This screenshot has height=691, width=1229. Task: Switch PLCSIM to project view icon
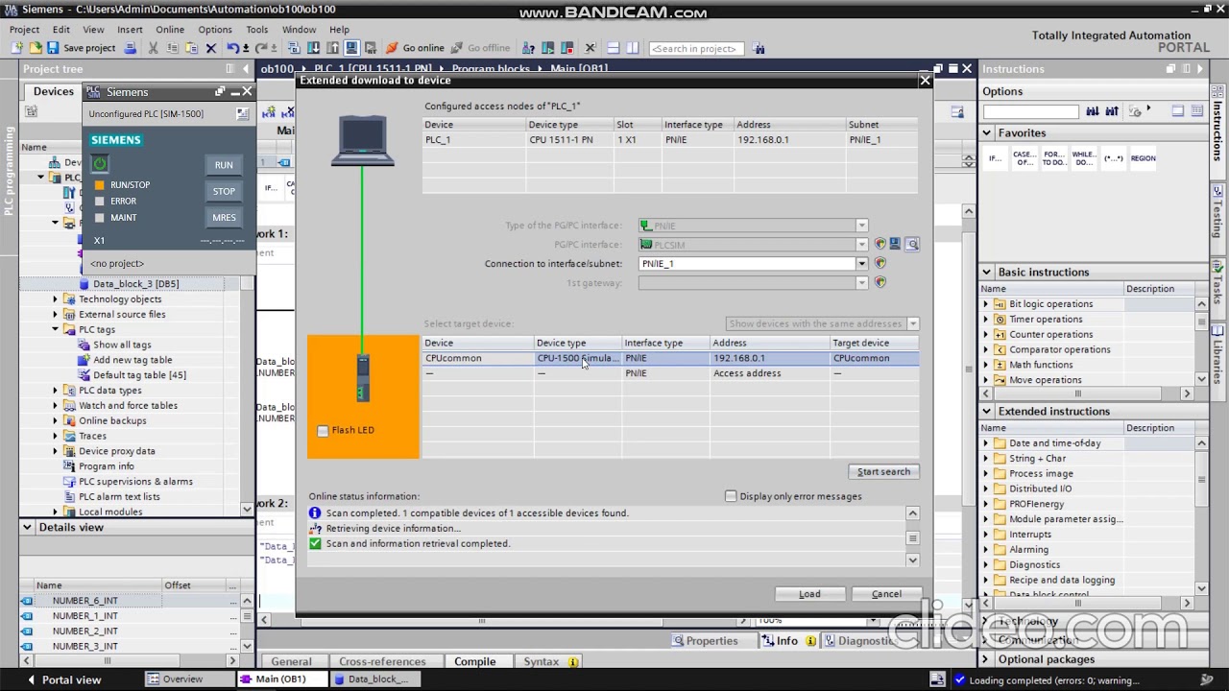pyautogui.click(x=242, y=114)
